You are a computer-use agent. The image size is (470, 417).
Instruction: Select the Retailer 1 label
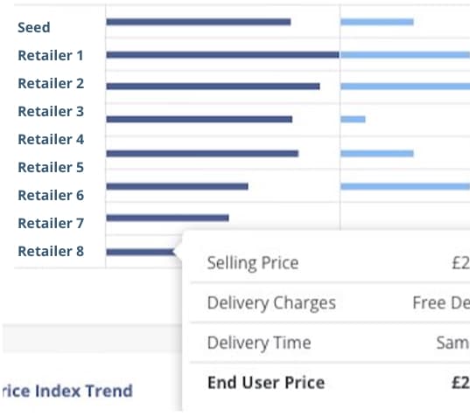(51, 55)
